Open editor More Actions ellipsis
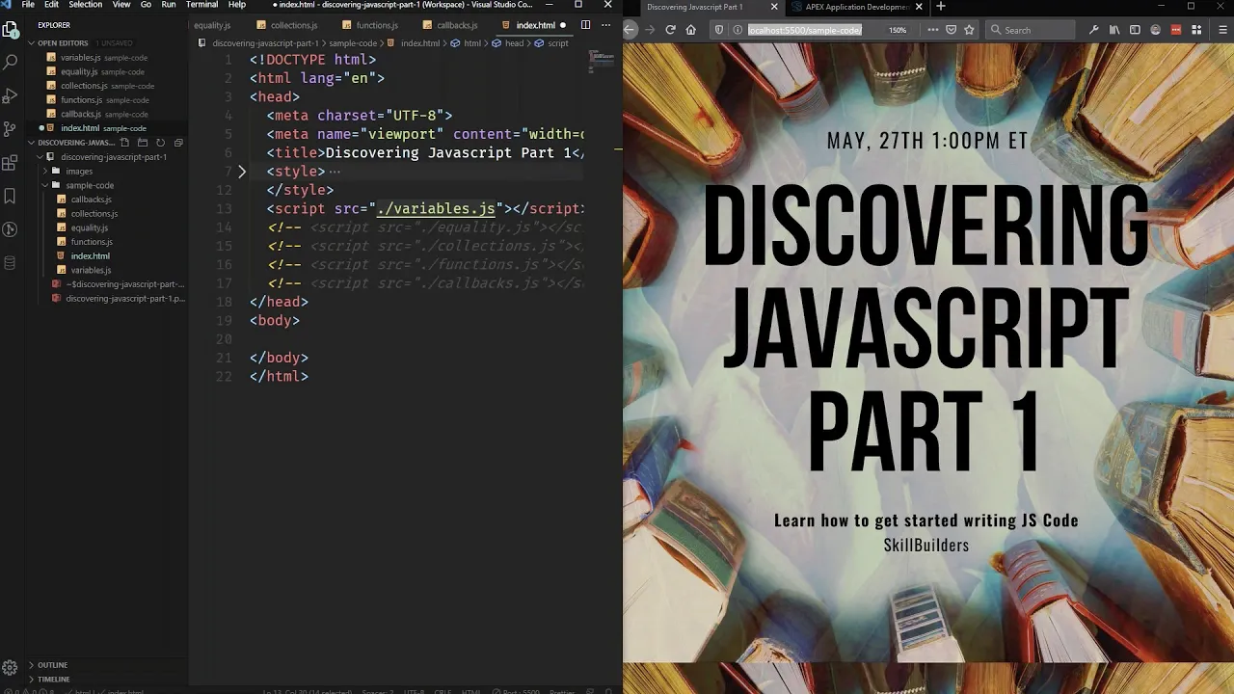This screenshot has height=694, width=1234. 607,25
